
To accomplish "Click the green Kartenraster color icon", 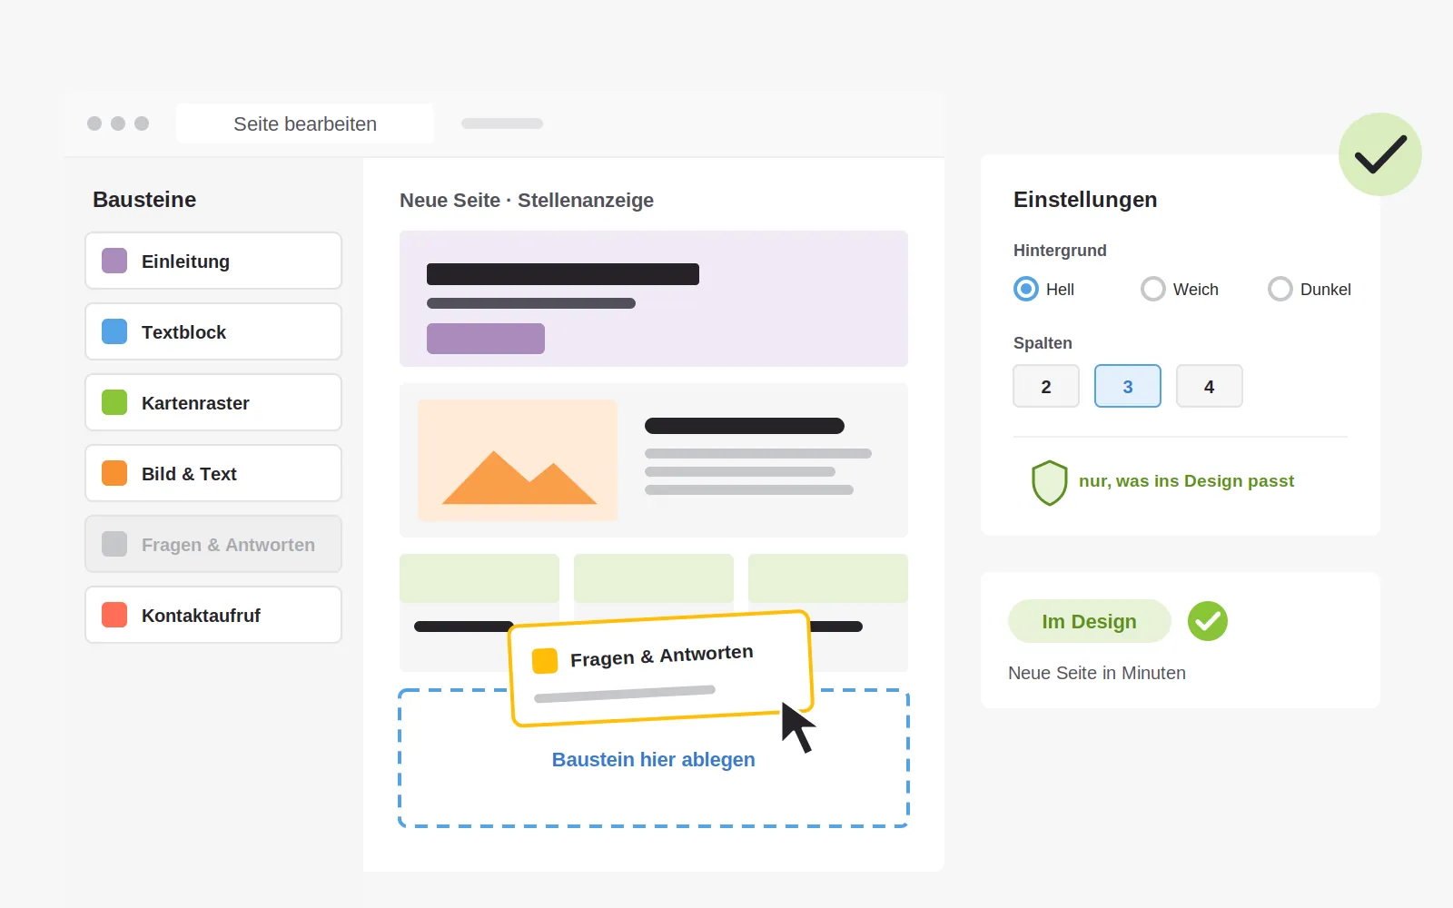I will (x=114, y=402).
